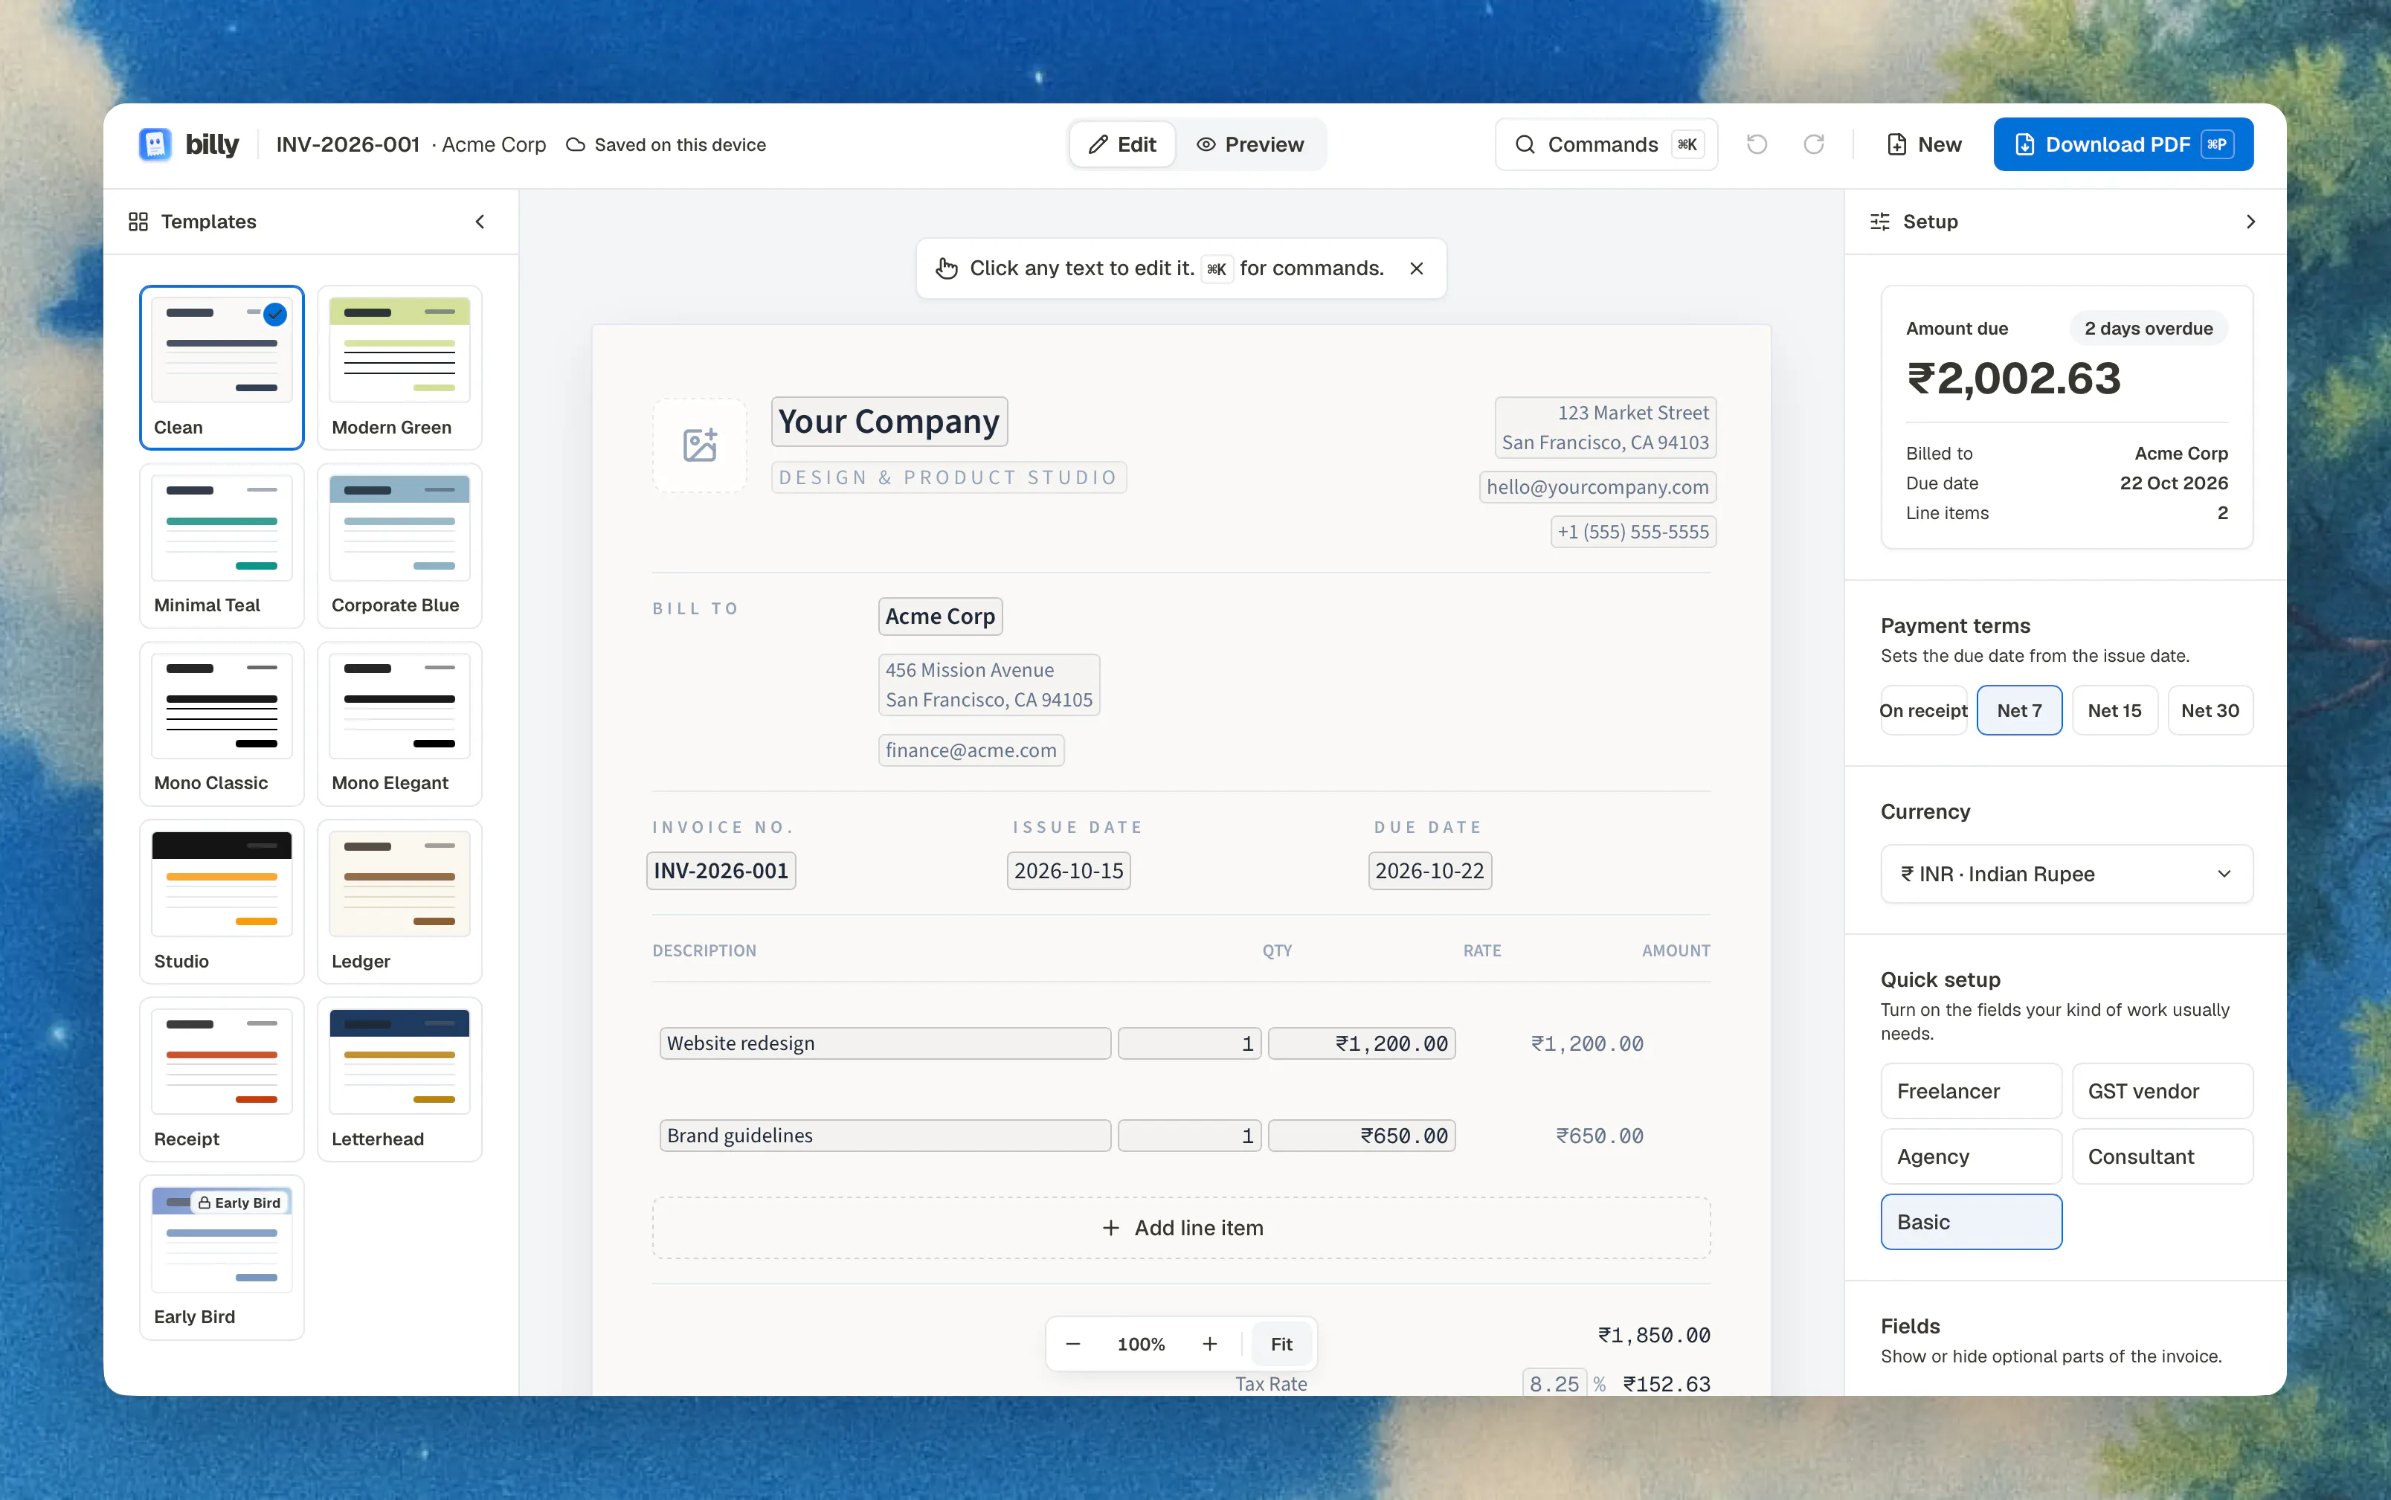2391x1500 pixels.
Task: Click the cloud saved-status icon
Action: click(576, 145)
